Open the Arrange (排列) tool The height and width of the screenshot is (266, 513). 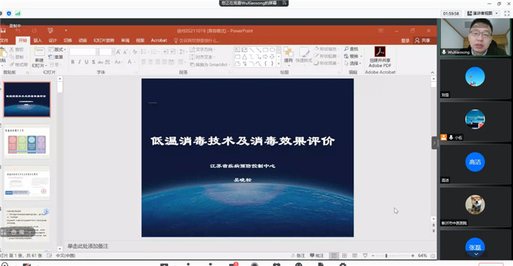(x=289, y=55)
